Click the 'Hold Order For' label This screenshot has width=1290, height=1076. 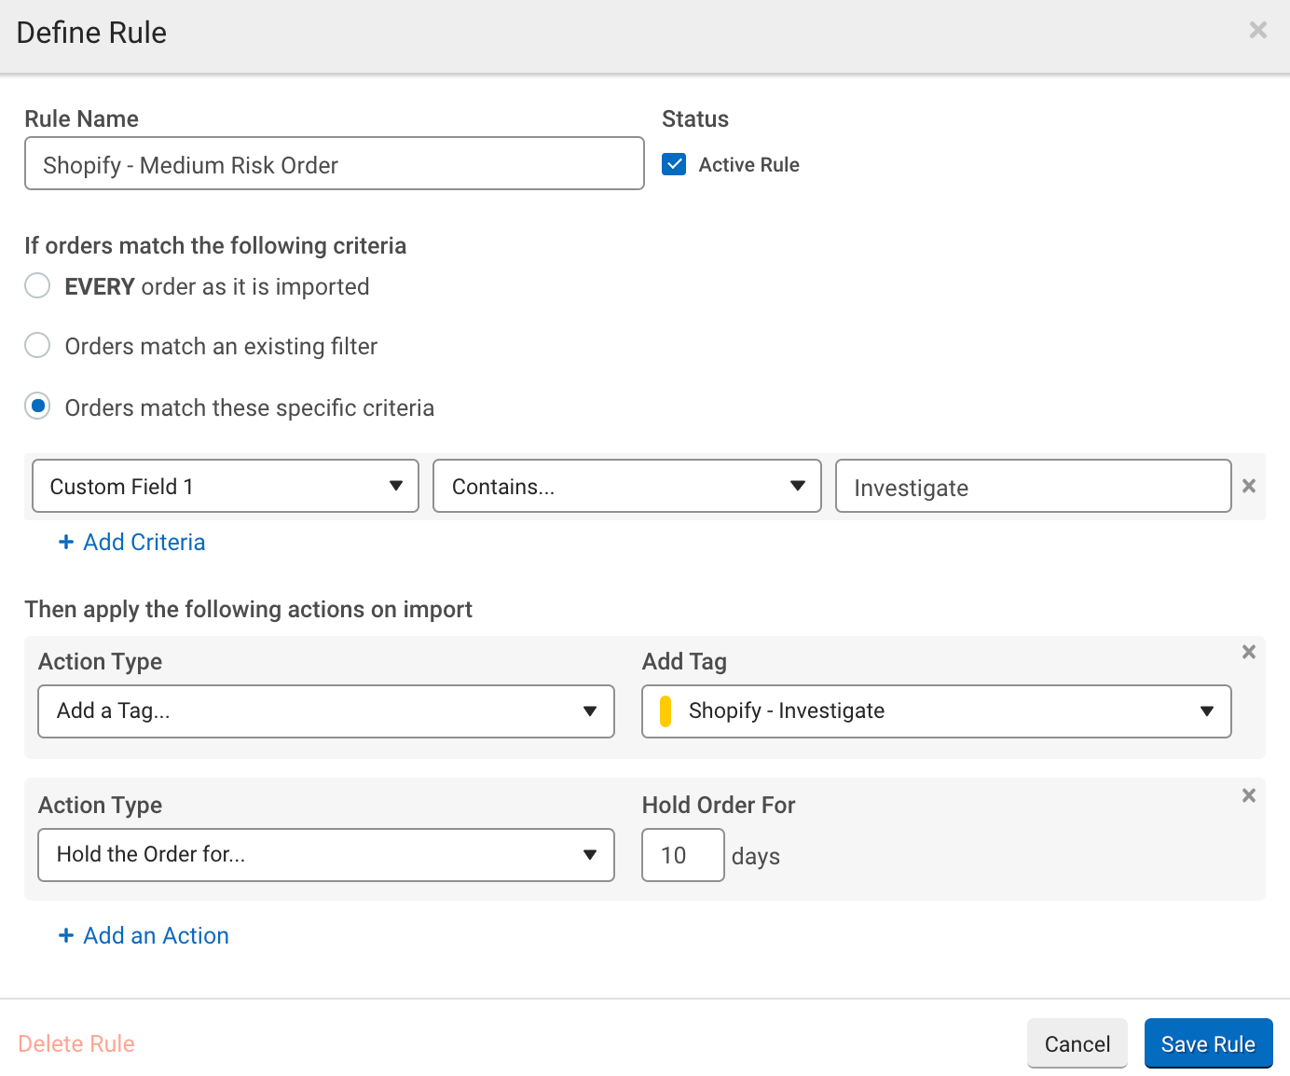[x=719, y=805]
